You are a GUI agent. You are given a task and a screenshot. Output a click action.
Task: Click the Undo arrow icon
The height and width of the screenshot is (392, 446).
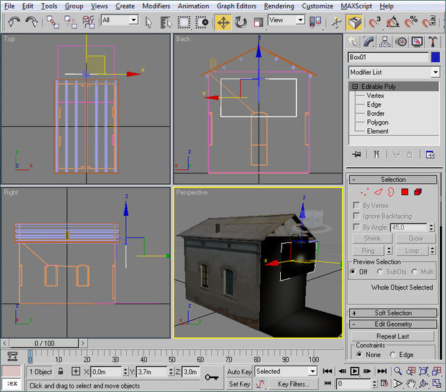pos(13,22)
